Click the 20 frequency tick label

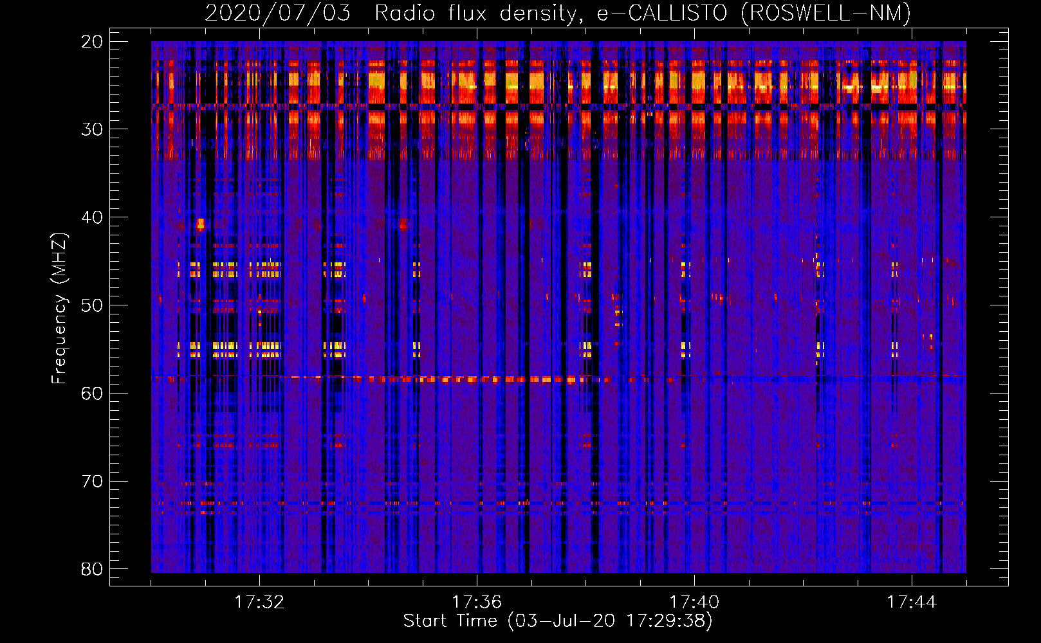click(92, 41)
